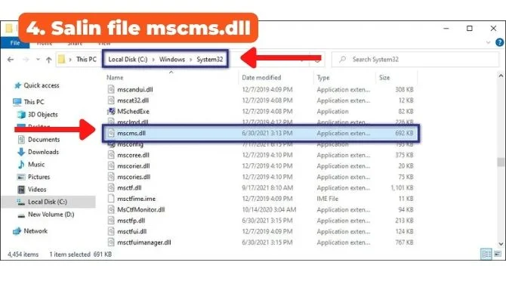The width and height of the screenshot is (506, 281).
Task: Select Network in navigation pane
Action: (x=35, y=231)
